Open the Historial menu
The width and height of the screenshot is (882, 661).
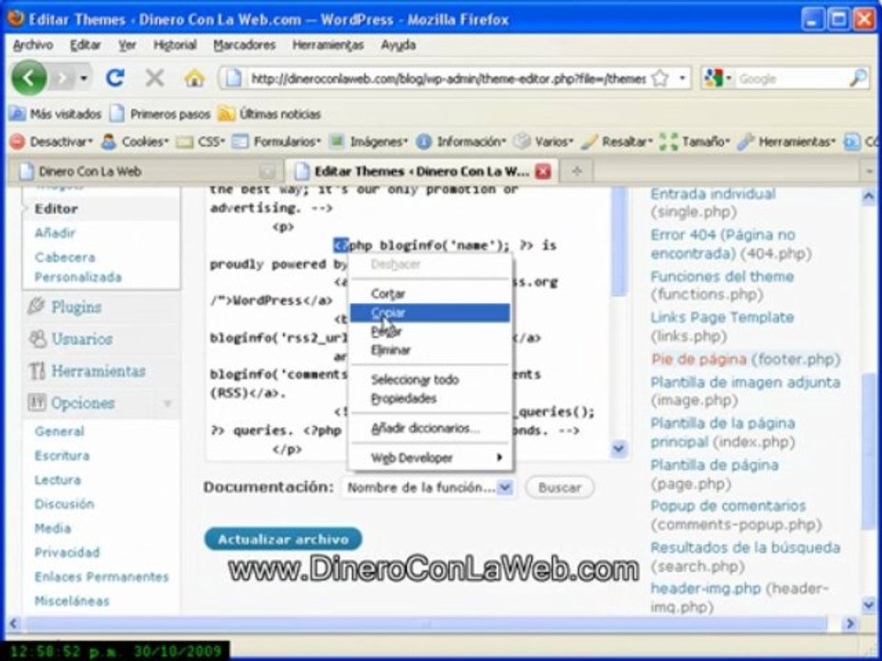[175, 45]
